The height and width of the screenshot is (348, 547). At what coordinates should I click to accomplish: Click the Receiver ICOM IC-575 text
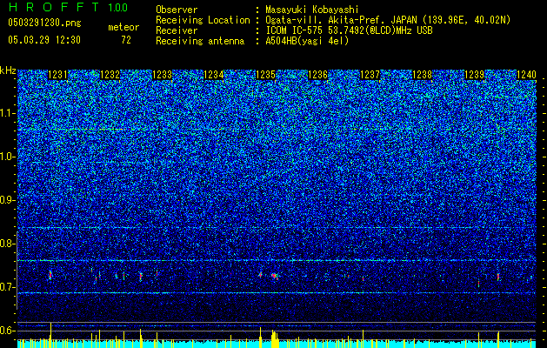(x=349, y=30)
